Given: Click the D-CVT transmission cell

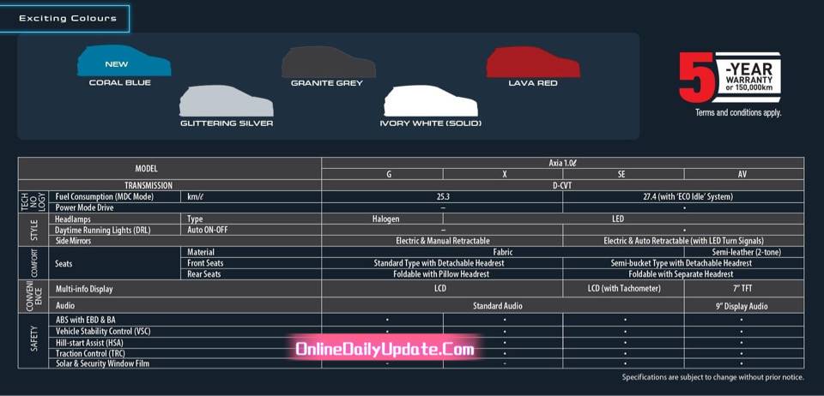Looking at the screenshot, I should click(x=563, y=186).
